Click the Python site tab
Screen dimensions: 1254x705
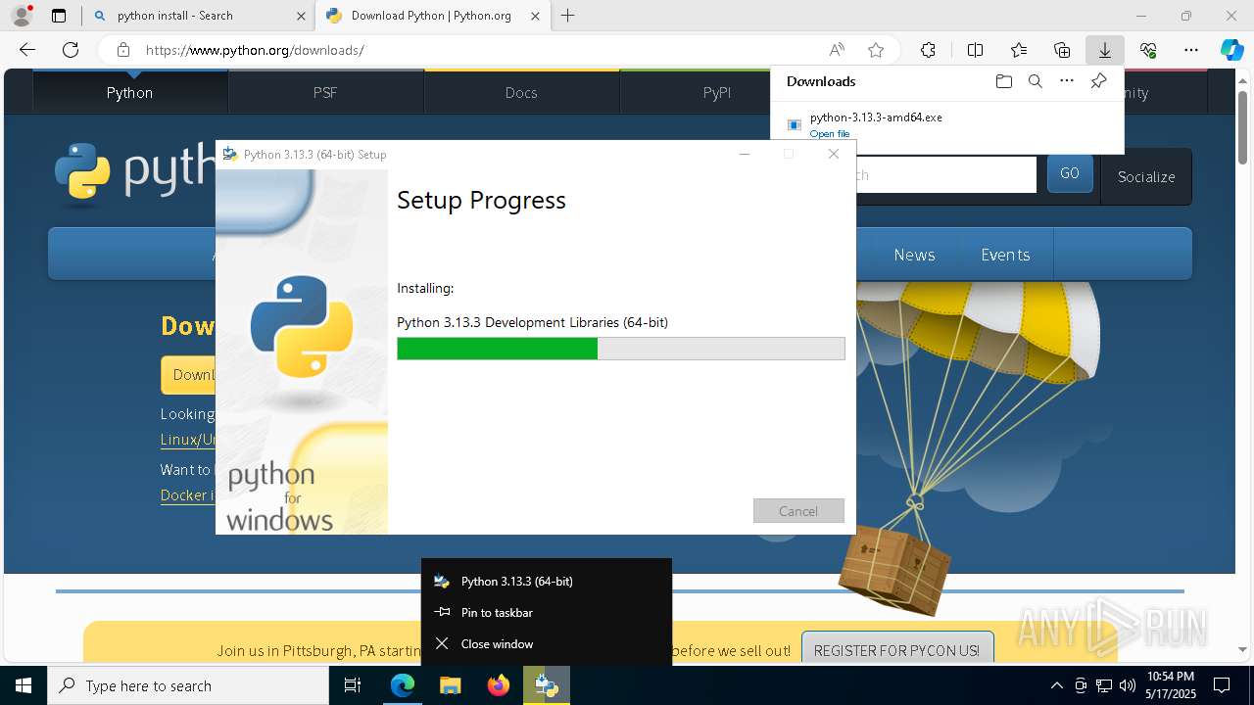click(130, 92)
